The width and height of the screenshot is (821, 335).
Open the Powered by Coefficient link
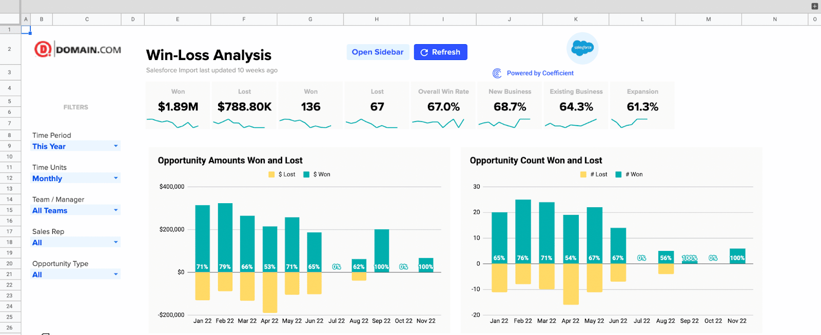[x=540, y=73]
